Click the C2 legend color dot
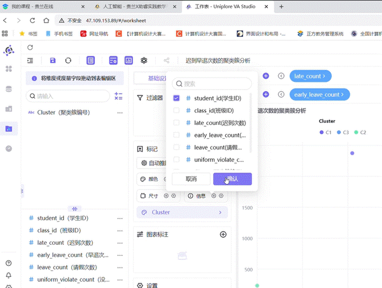Screen dimensions: 382x288 [356, 132]
